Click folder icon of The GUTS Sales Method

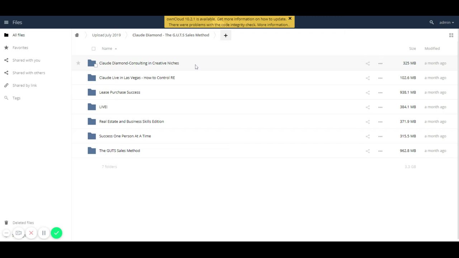(x=92, y=150)
